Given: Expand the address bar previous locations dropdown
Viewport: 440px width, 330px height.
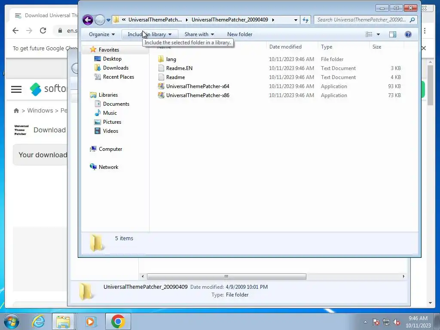Looking at the screenshot, I should [296, 20].
